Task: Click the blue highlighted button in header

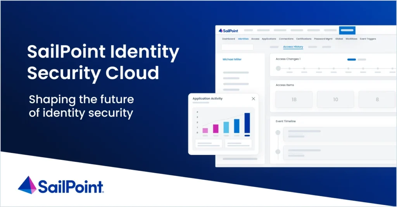Action: tap(347, 30)
